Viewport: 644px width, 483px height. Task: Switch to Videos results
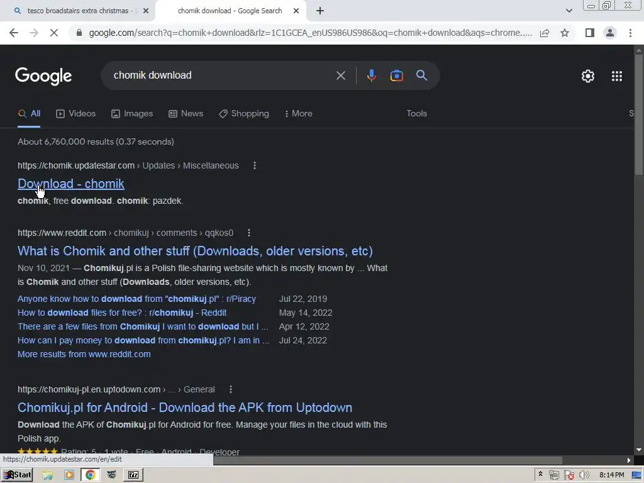coord(76,114)
